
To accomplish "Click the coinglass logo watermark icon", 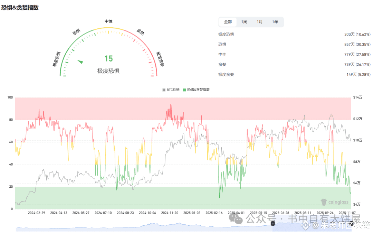I will pyautogui.click(x=324, y=202).
